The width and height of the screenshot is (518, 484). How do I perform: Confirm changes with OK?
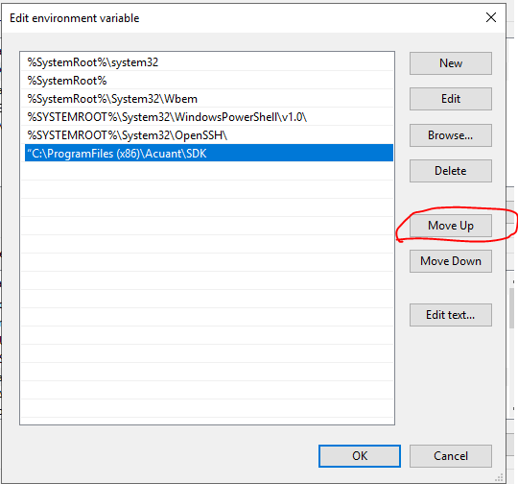360,456
